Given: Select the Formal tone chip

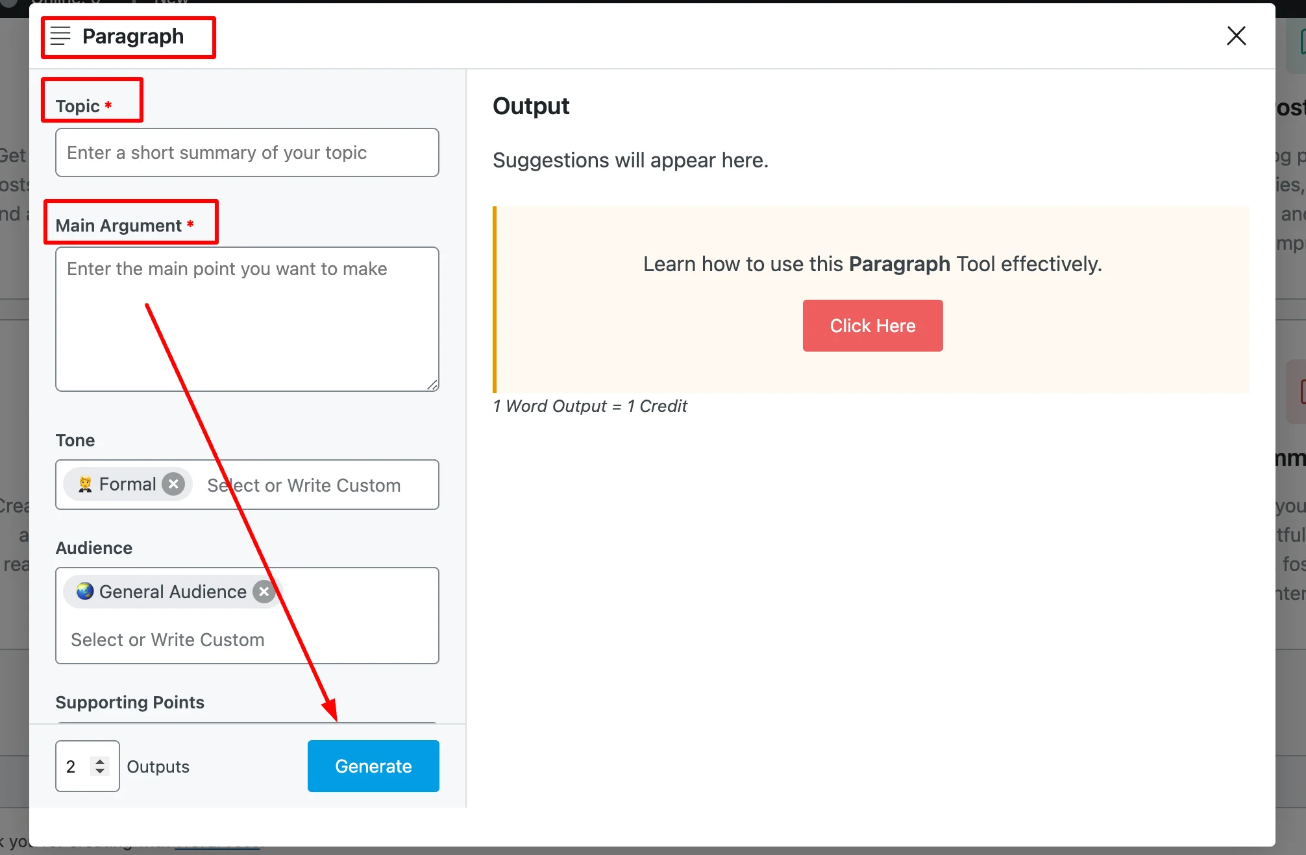Looking at the screenshot, I should click(x=127, y=484).
